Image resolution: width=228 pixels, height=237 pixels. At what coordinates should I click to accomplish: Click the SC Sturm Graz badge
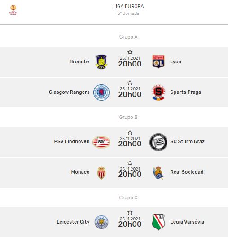pos(158,142)
